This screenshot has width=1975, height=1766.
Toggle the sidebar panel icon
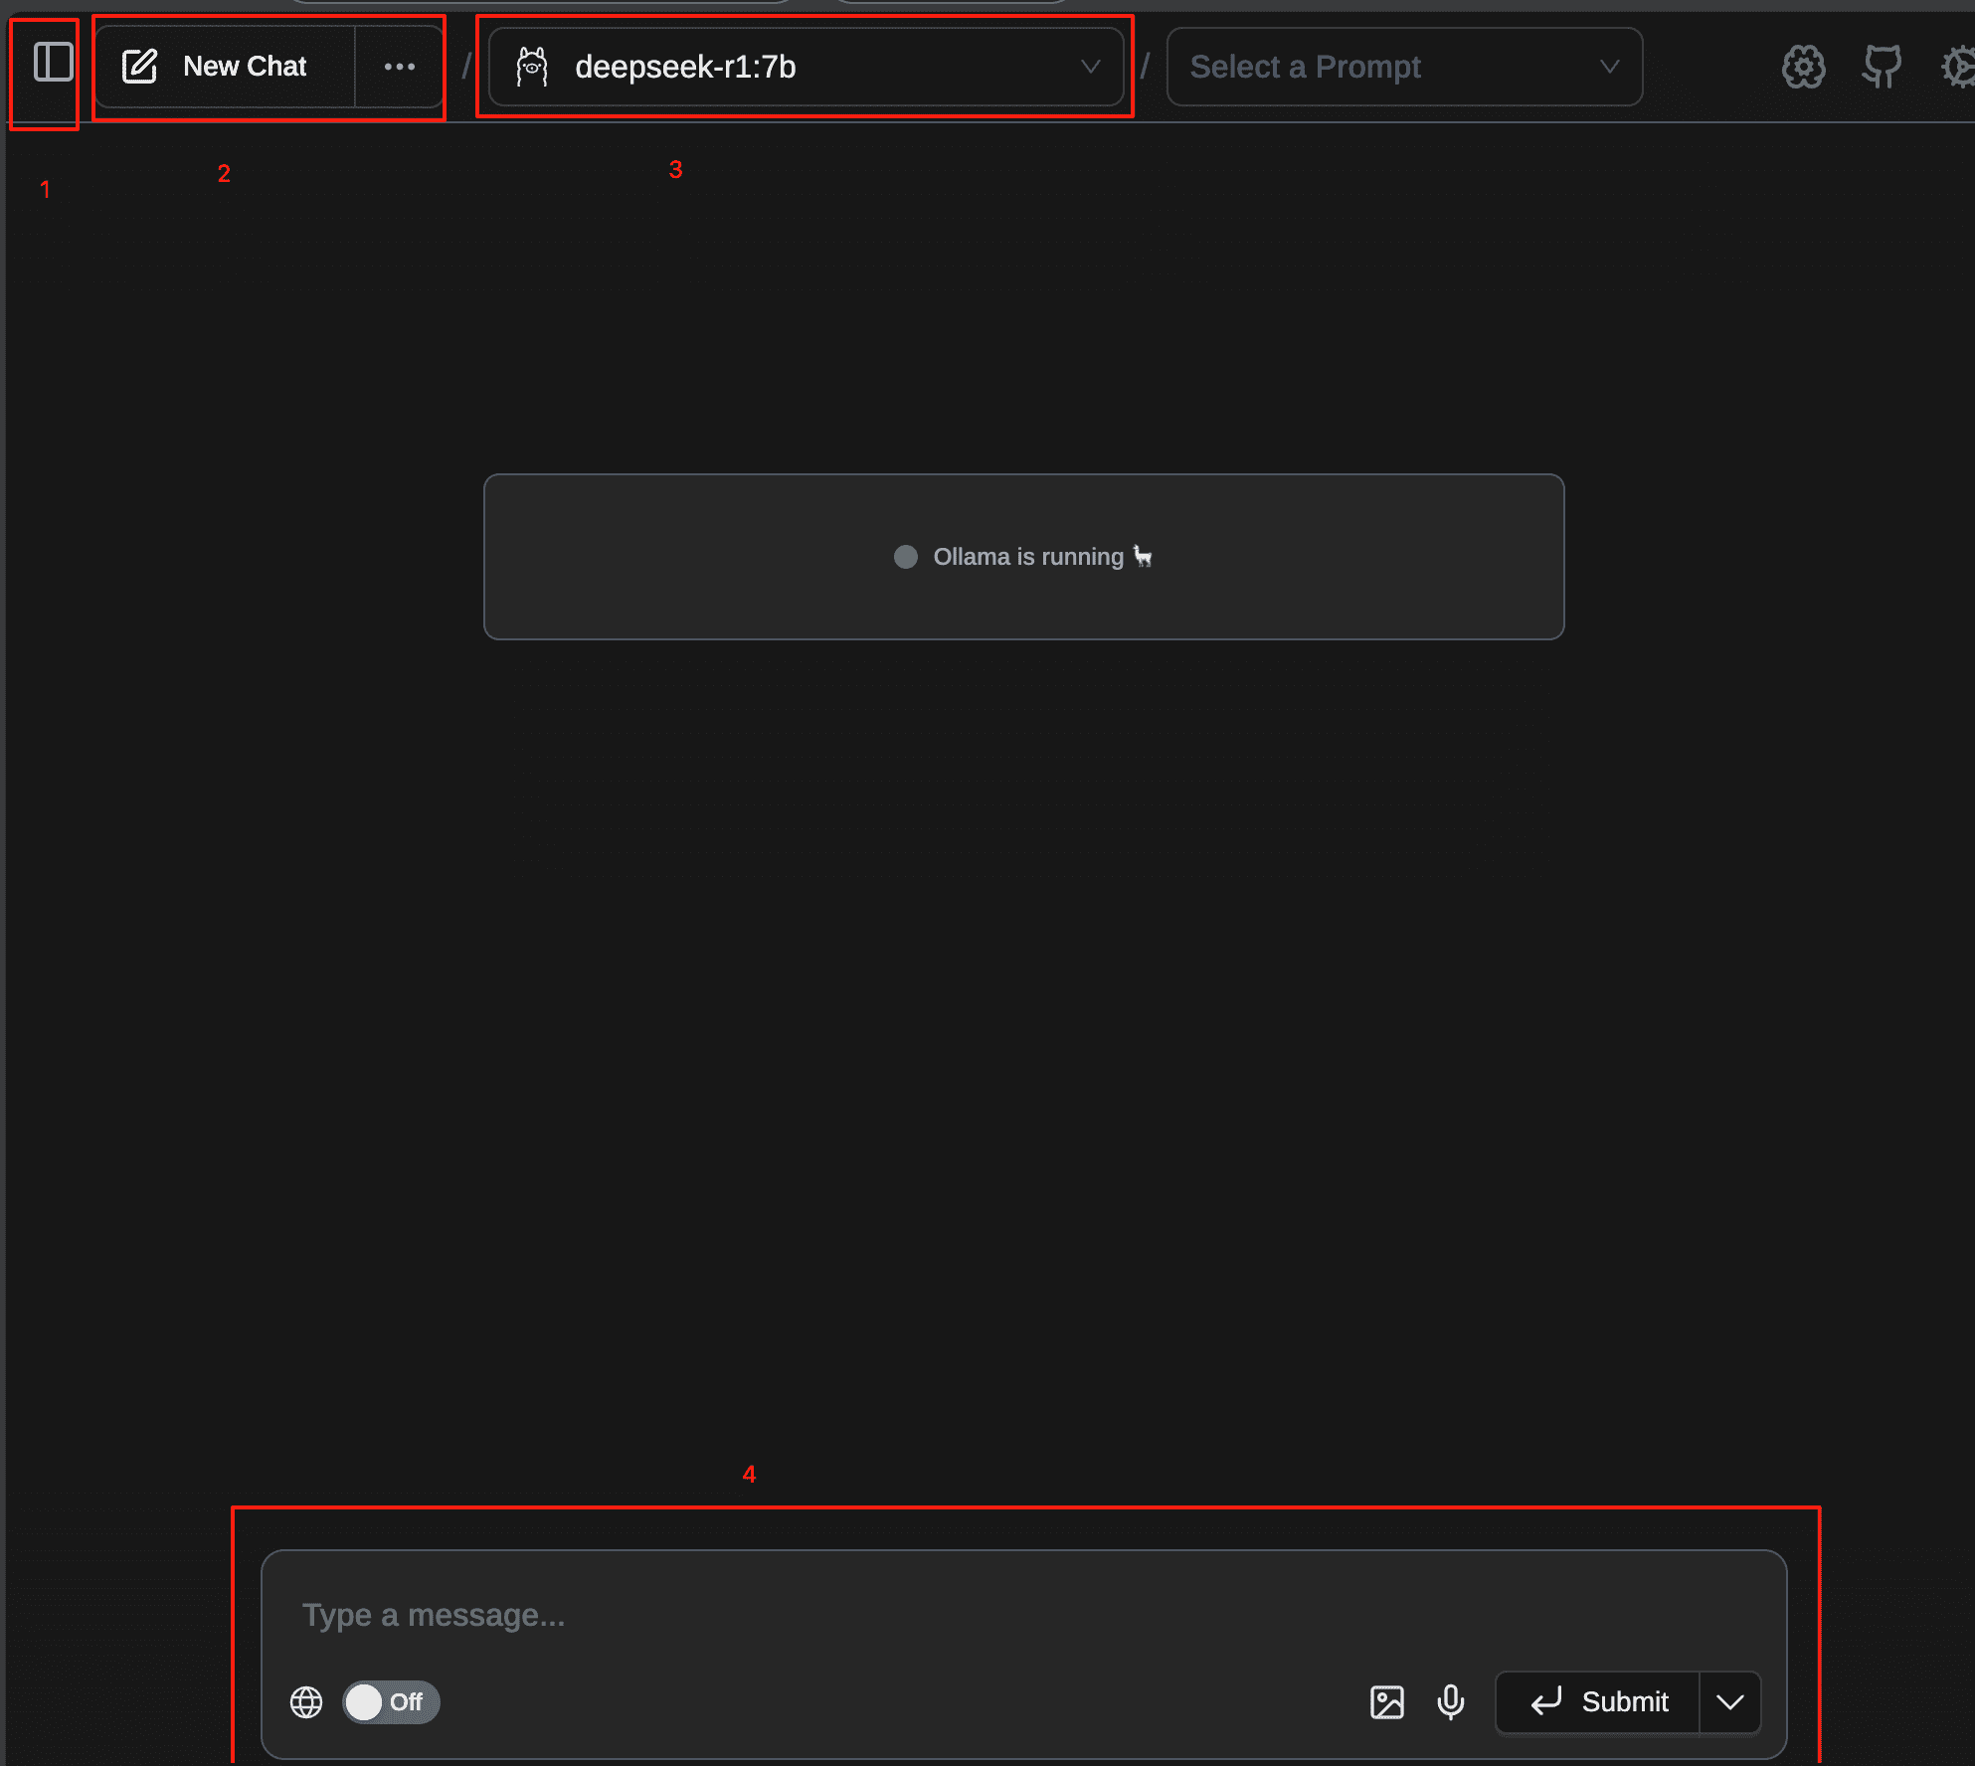[x=53, y=63]
